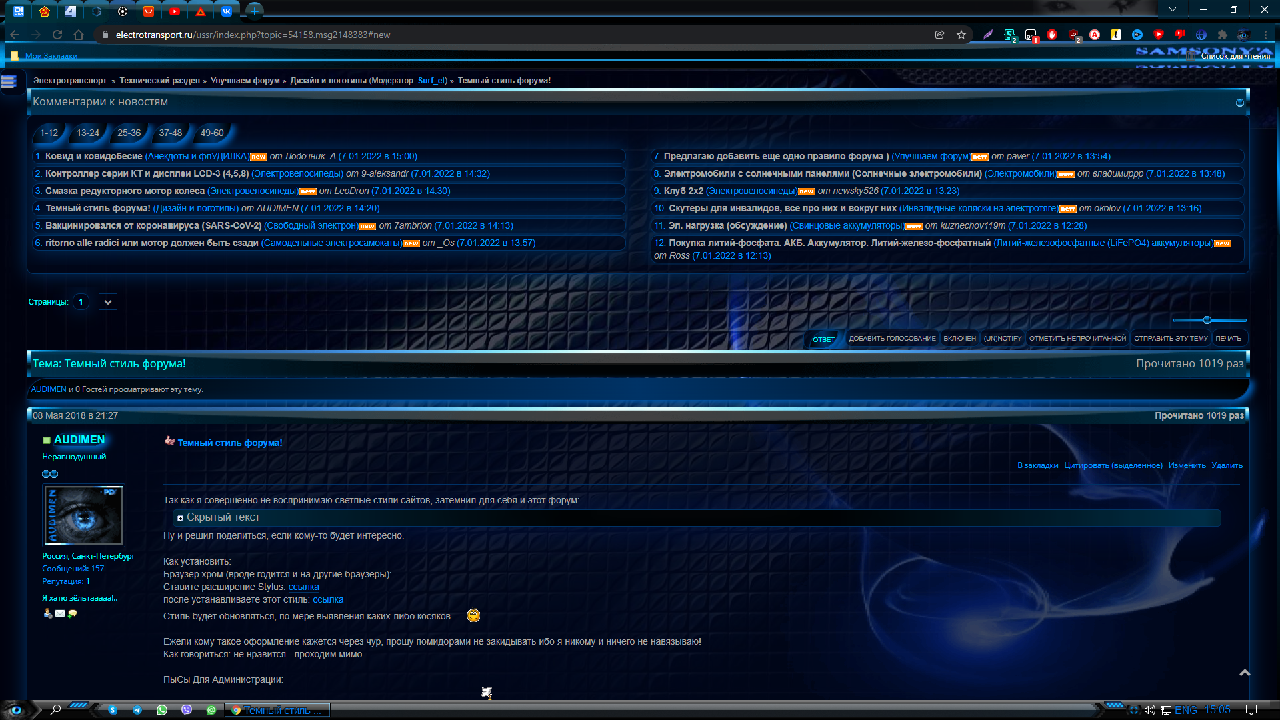Click the email icon under AUDIMEN's profile
The height and width of the screenshot is (720, 1280).
[60, 613]
